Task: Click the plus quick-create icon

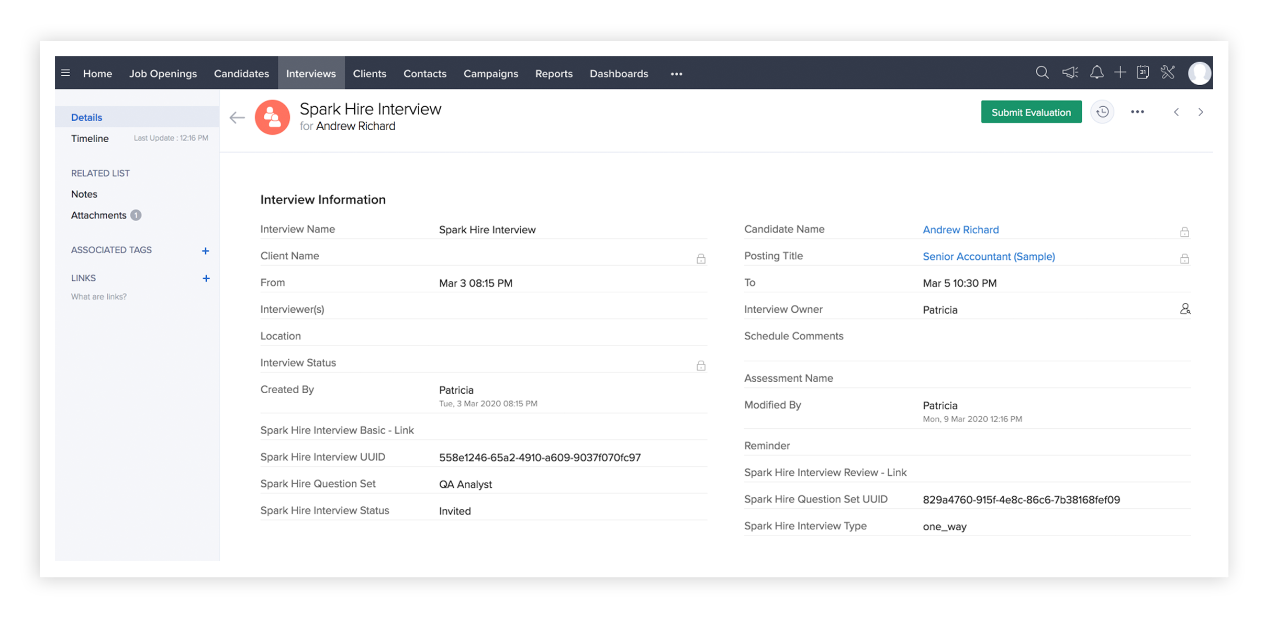Action: tap(1120, 73)
